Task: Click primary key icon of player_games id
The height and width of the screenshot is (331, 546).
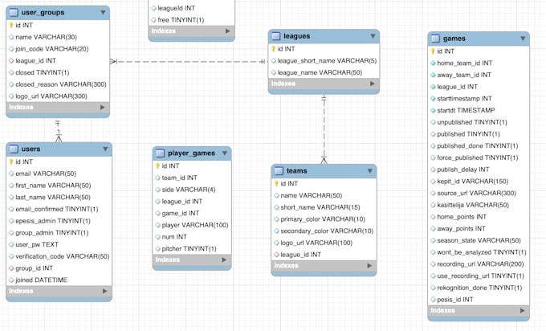Action: click(x=157, y=165)
